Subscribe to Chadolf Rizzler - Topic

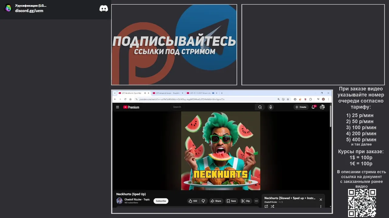click(x=161, y=201)
